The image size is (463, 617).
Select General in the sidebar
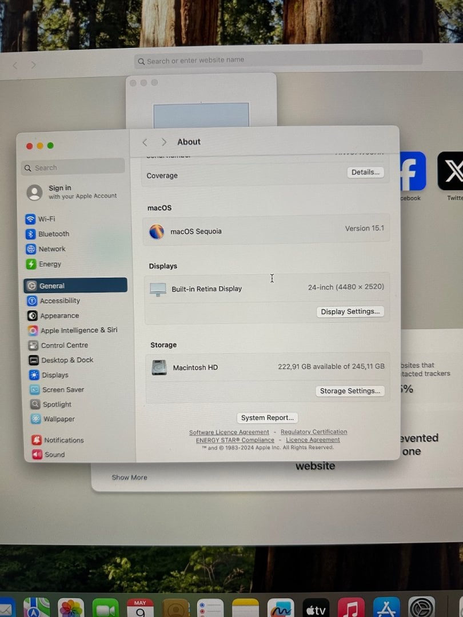pos(75,285)
